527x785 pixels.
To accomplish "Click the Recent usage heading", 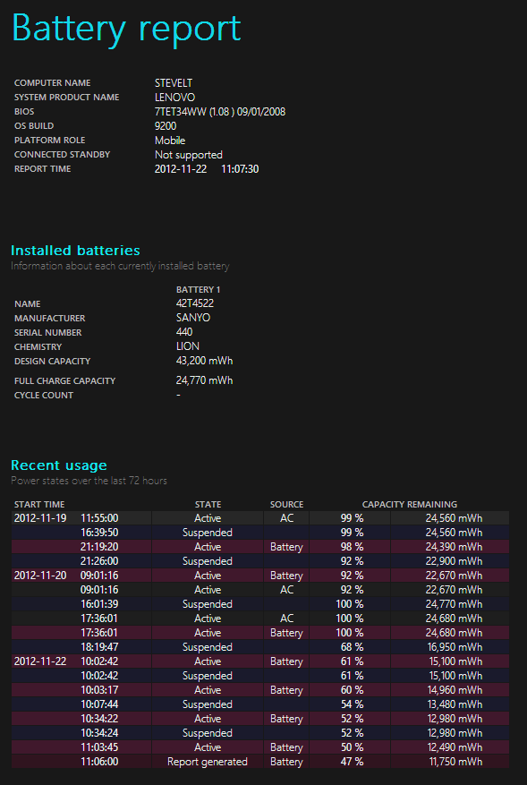I will click(x=59, y=465).
